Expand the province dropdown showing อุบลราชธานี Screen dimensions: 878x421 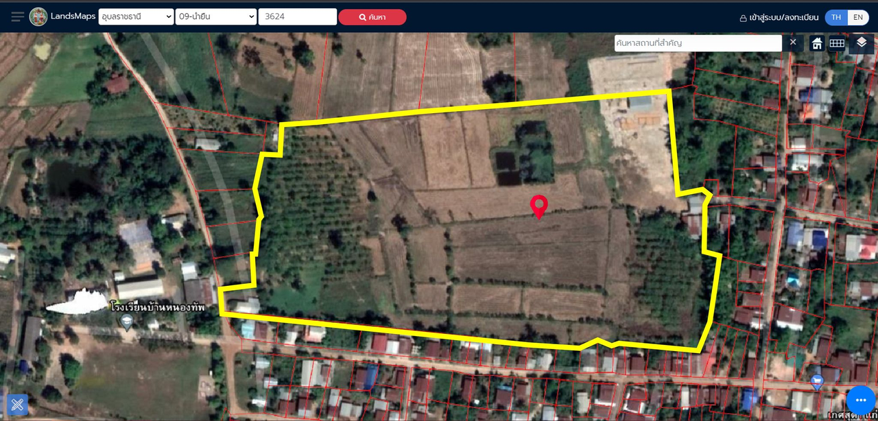pos(136,17)
